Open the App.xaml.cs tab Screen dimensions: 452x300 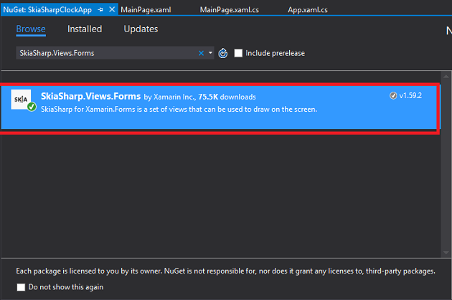pyautogui.click(x=307, y=10)
